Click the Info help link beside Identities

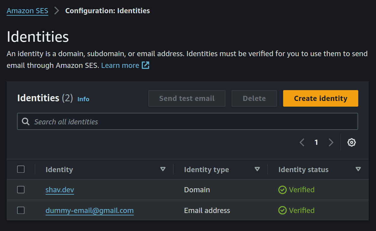[x=83, y=99]
